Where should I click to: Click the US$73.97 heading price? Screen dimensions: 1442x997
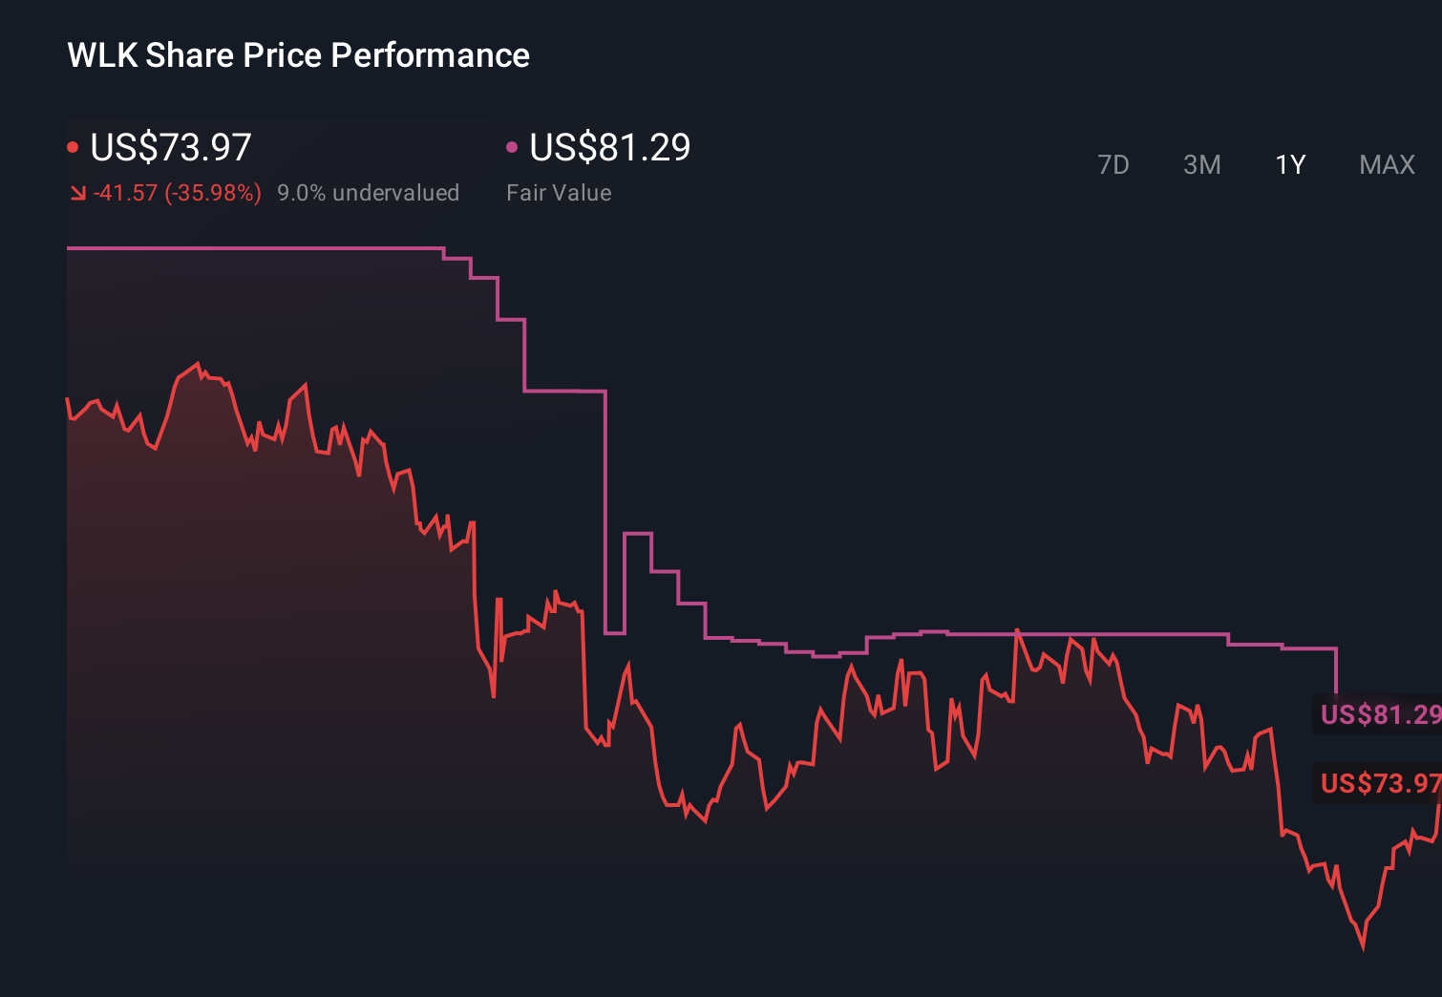(x=170, y=148)
